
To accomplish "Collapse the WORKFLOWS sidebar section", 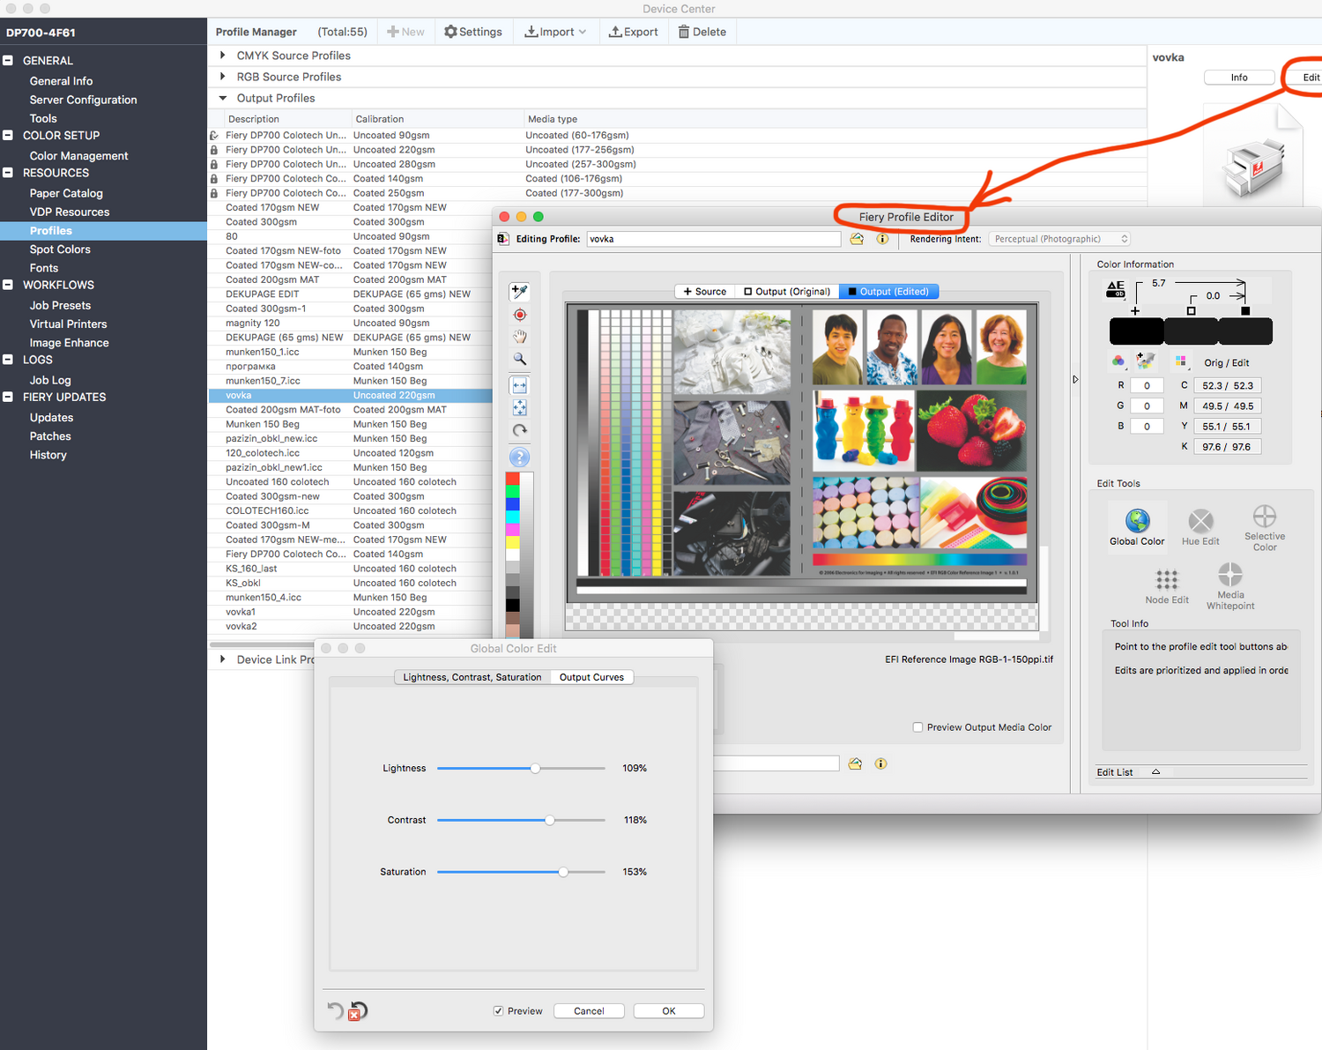I will [x=8, y=285].
